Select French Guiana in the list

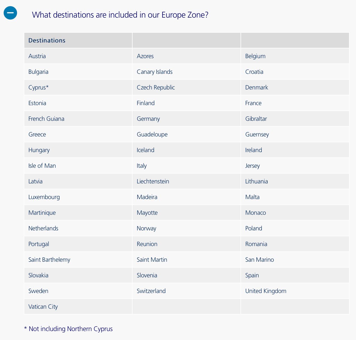click(46, 119)
